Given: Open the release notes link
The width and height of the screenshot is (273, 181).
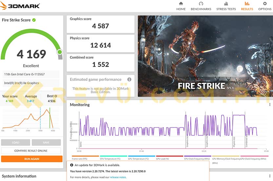Looking at the screenshot, I should pyautogui.click(x=118, y=177).
